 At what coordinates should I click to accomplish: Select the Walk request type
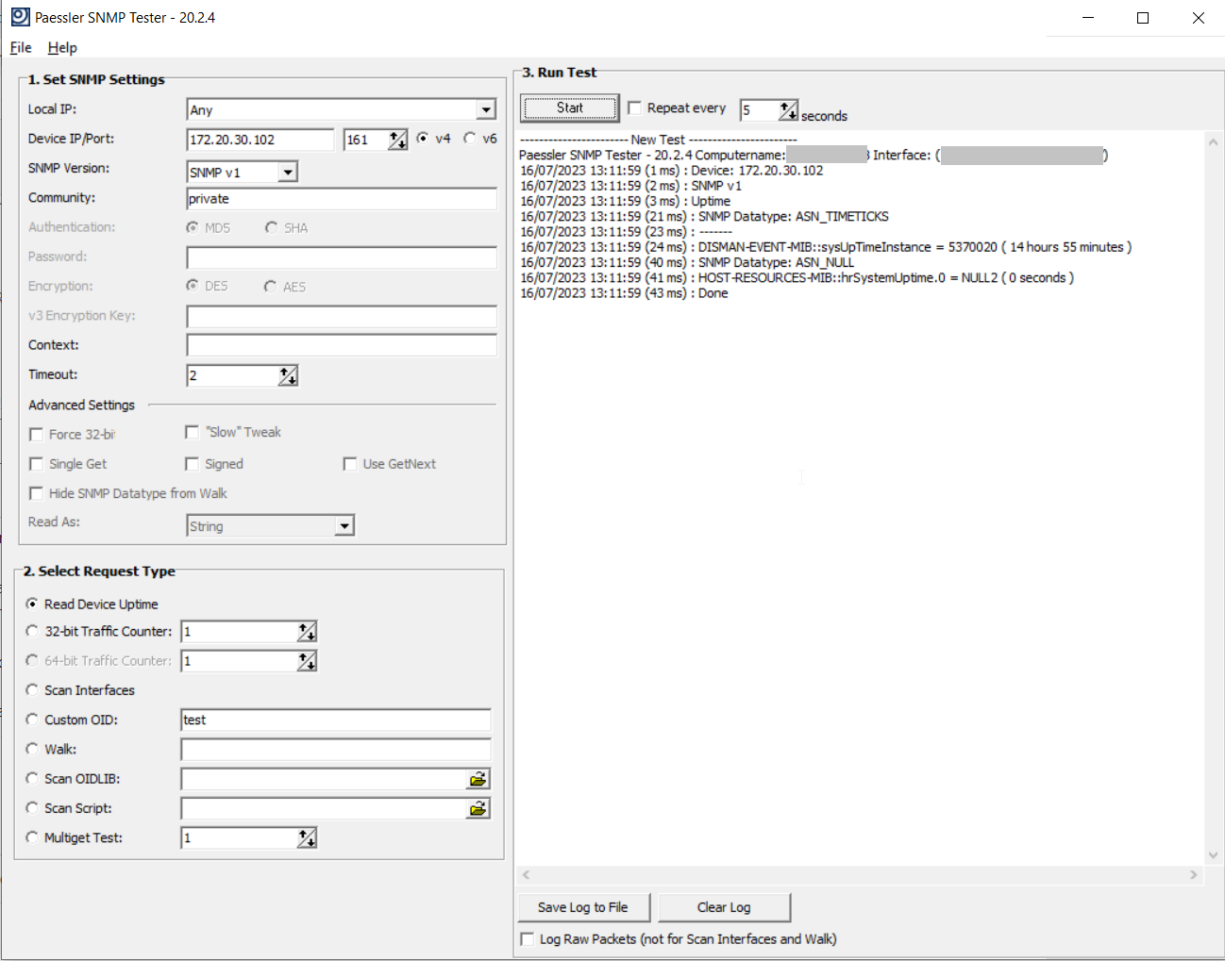(x=32, y=749)
